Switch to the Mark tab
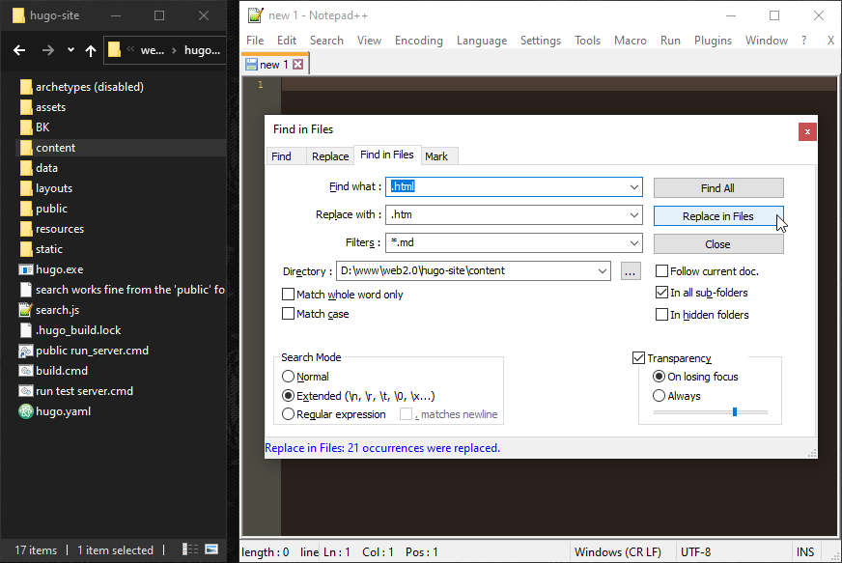 436,156
